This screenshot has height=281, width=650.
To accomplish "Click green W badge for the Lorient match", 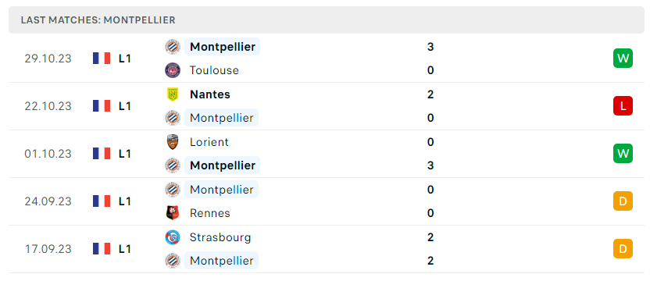I will (623, 153).
